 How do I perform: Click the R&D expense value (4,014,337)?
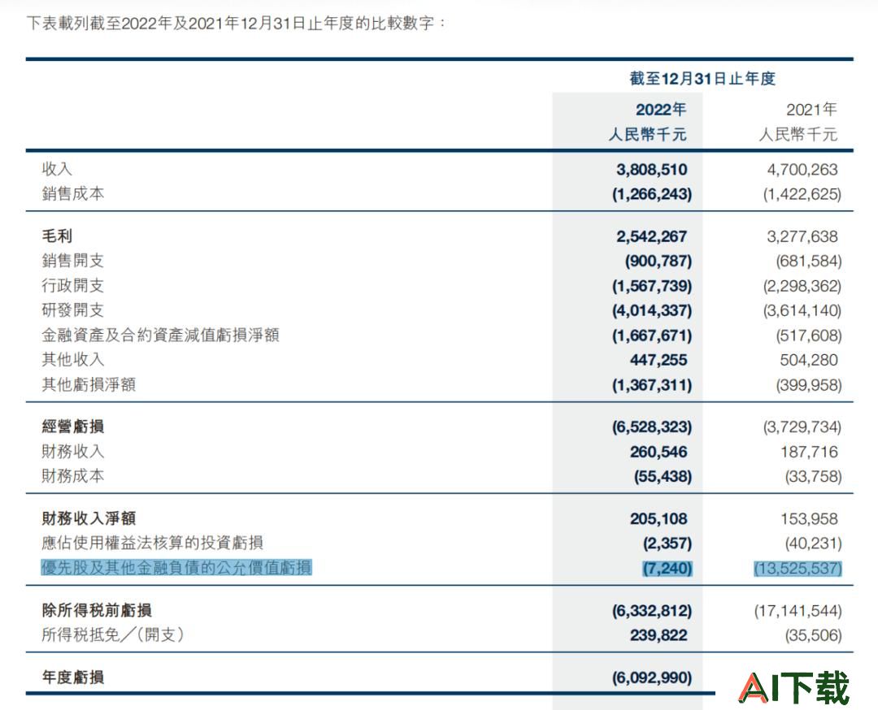[652, 310]
